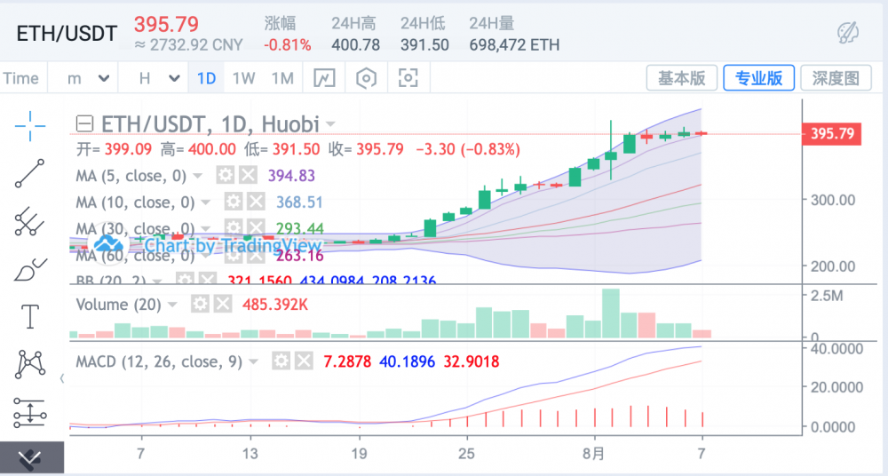
Task: Open settings for Volume indicator
Action: [x=200, y=305]
